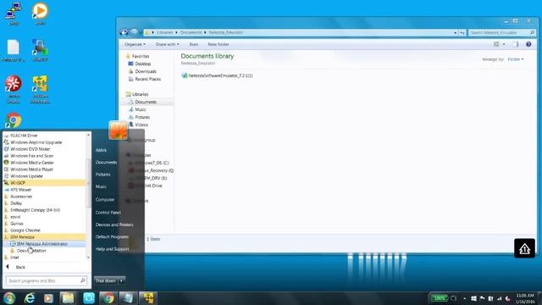Open the WinSCP desktop shortcut icon
The height and width of the screenshot is (305, 542).
pos(40,50)
